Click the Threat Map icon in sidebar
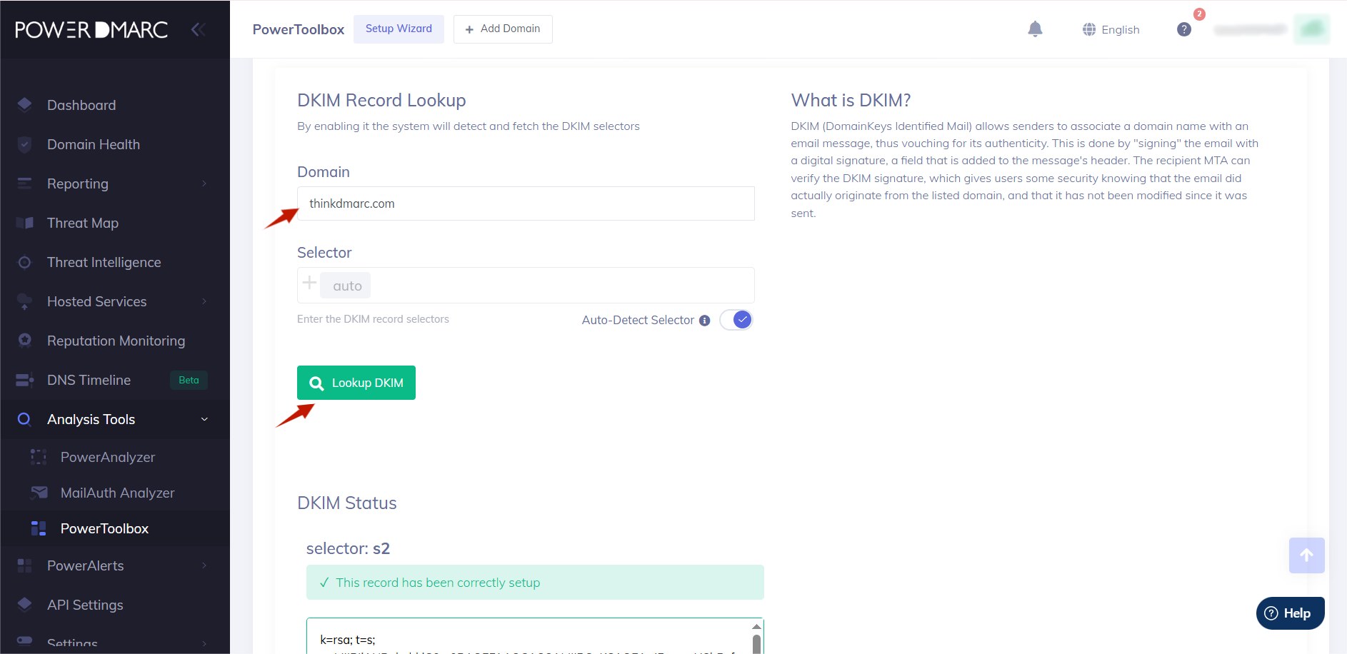Viewport: 1347px width, 654px height. click(x=25, y=223)
